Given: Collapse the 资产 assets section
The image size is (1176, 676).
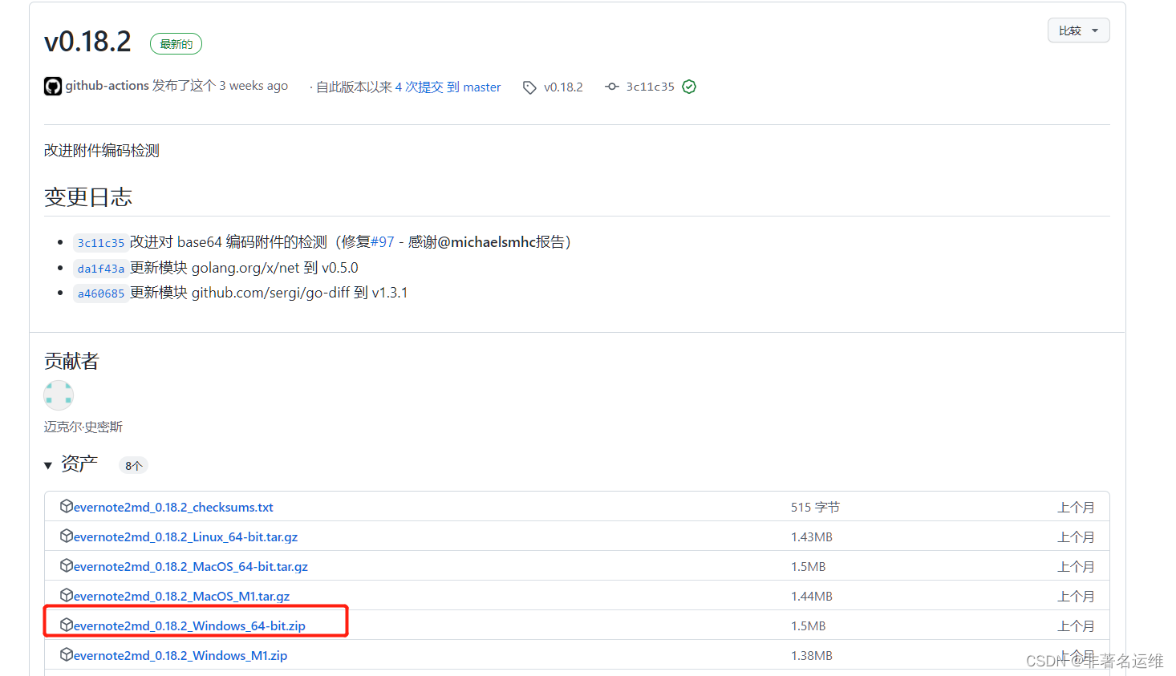Looking at the screenshot, I should pos(71,464).
